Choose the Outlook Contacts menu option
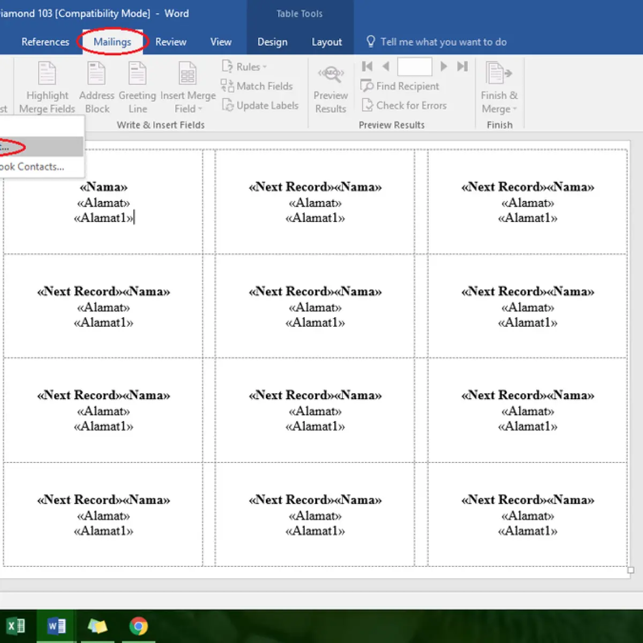Screen dimensions: 643x643 41,167
